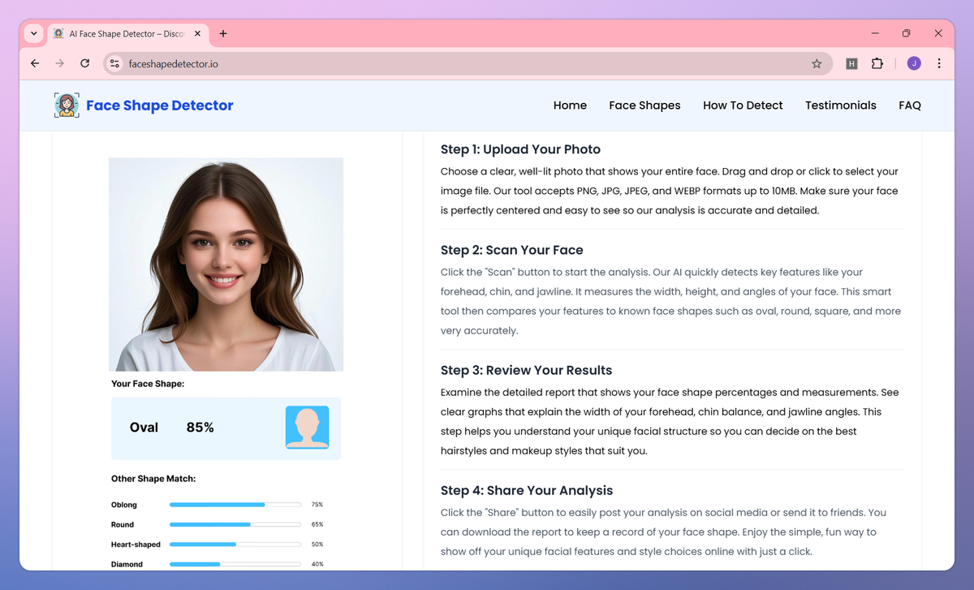Viewport: 974px width, 590px height.
Task: Open the tab search chevron
Action: coord(32,33)
